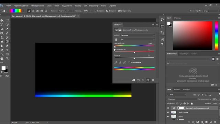Select the Path Selection arrow tool
Screen dimensions: 220x124
[2, 54]
